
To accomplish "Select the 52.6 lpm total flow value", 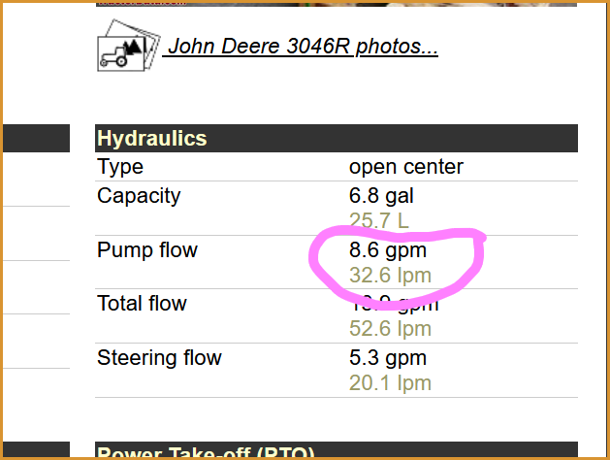I will (390, 328).
